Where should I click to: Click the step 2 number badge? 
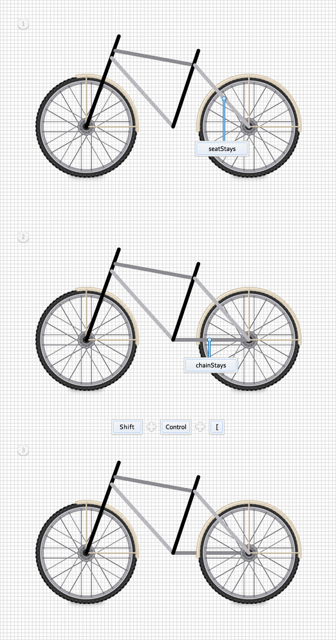point(23,237)
